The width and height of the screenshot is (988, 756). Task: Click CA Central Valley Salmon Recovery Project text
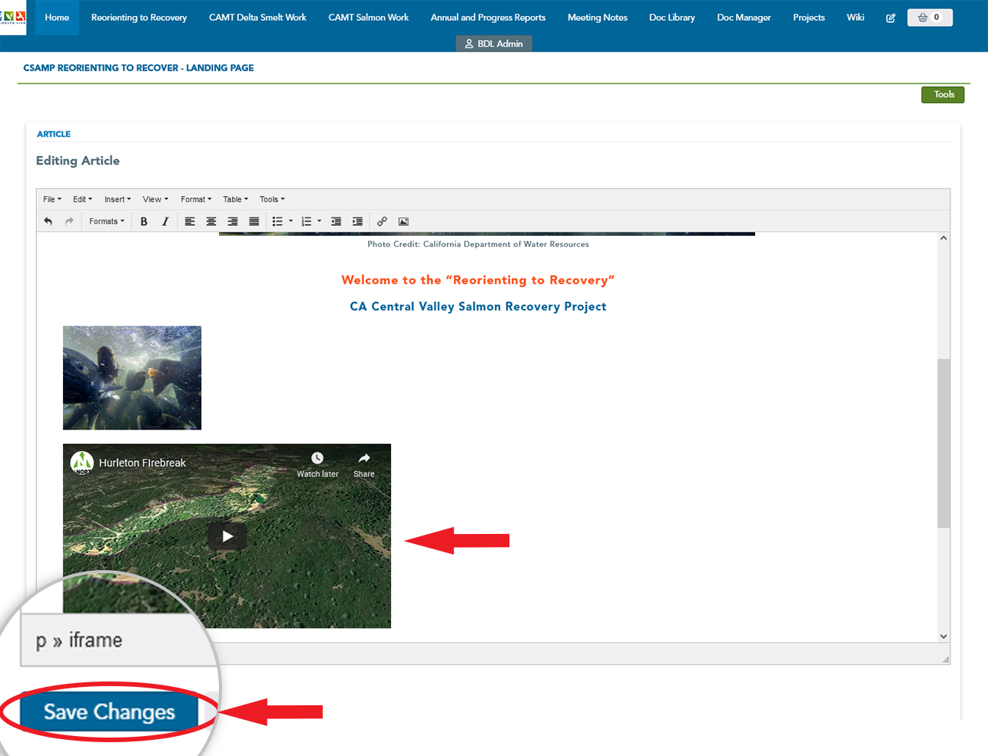(478, 307)
